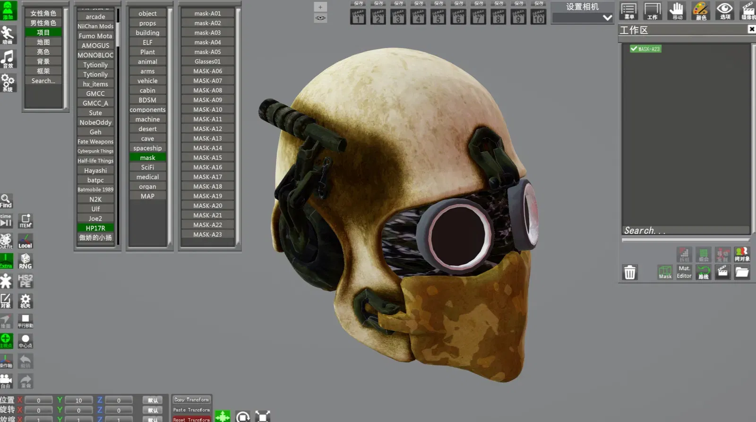Switch Local axis mode icon
The width and height of the screenshot is (756, 422).
(26, 241)
